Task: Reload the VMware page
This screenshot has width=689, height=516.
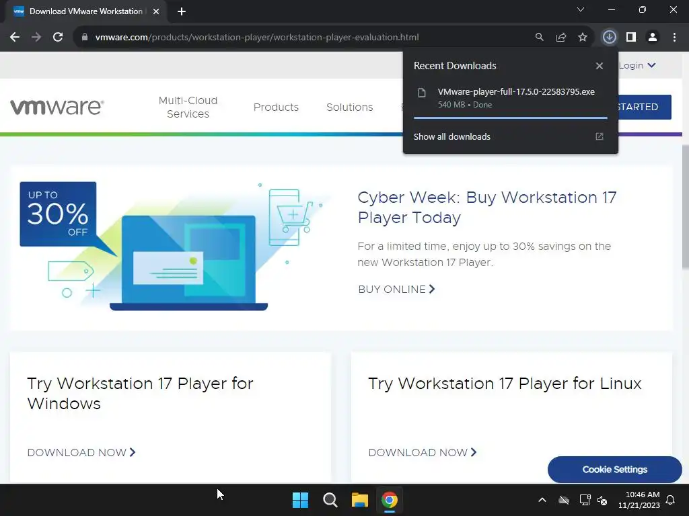Action: point(58,38)
